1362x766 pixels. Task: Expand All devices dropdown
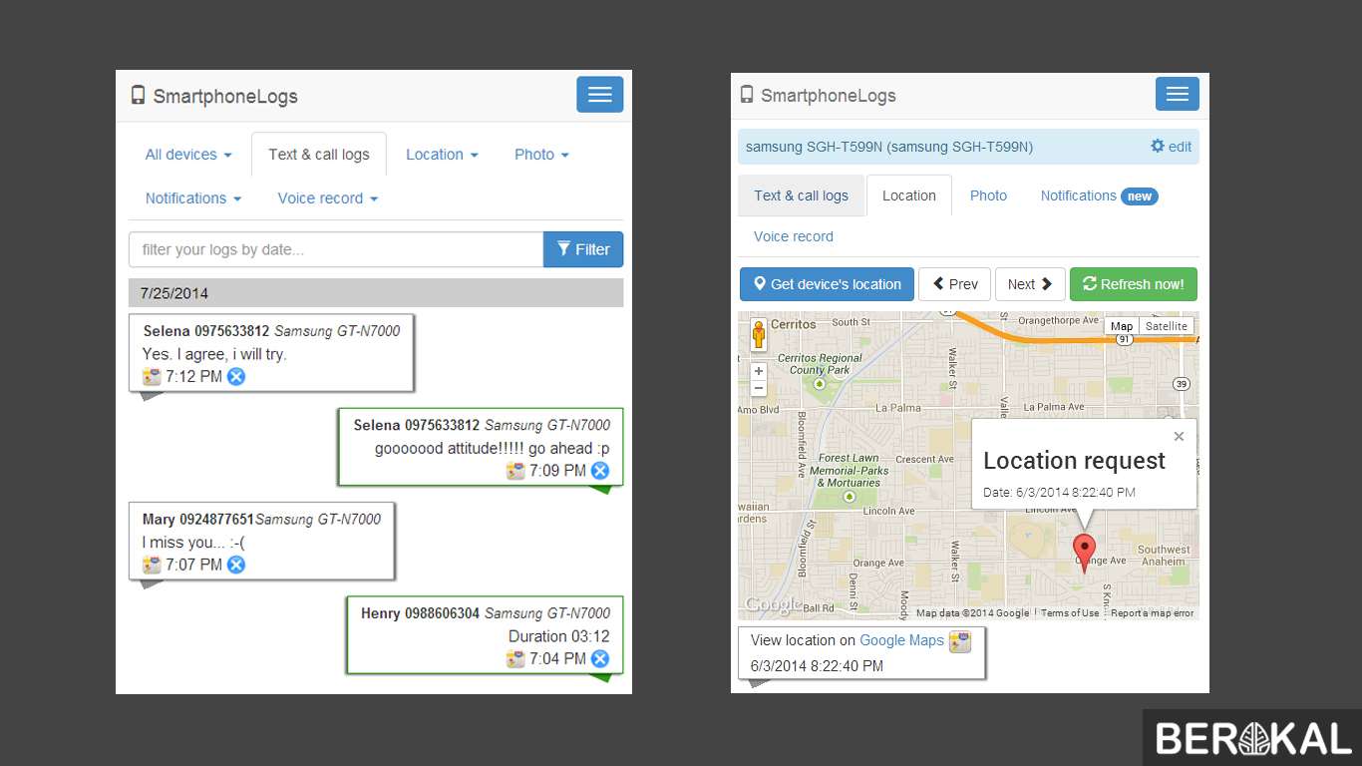188,155
